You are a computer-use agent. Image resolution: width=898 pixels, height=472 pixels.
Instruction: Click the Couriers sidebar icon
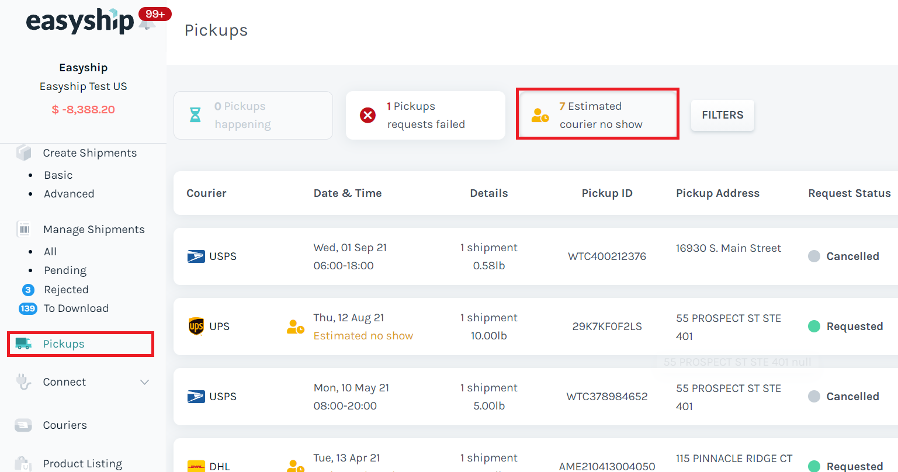point(23,425)
